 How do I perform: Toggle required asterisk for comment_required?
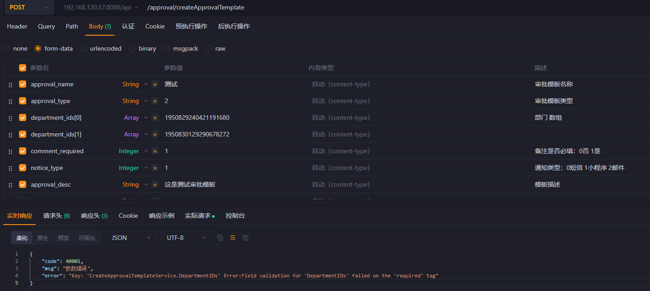(x=155, y=151)
